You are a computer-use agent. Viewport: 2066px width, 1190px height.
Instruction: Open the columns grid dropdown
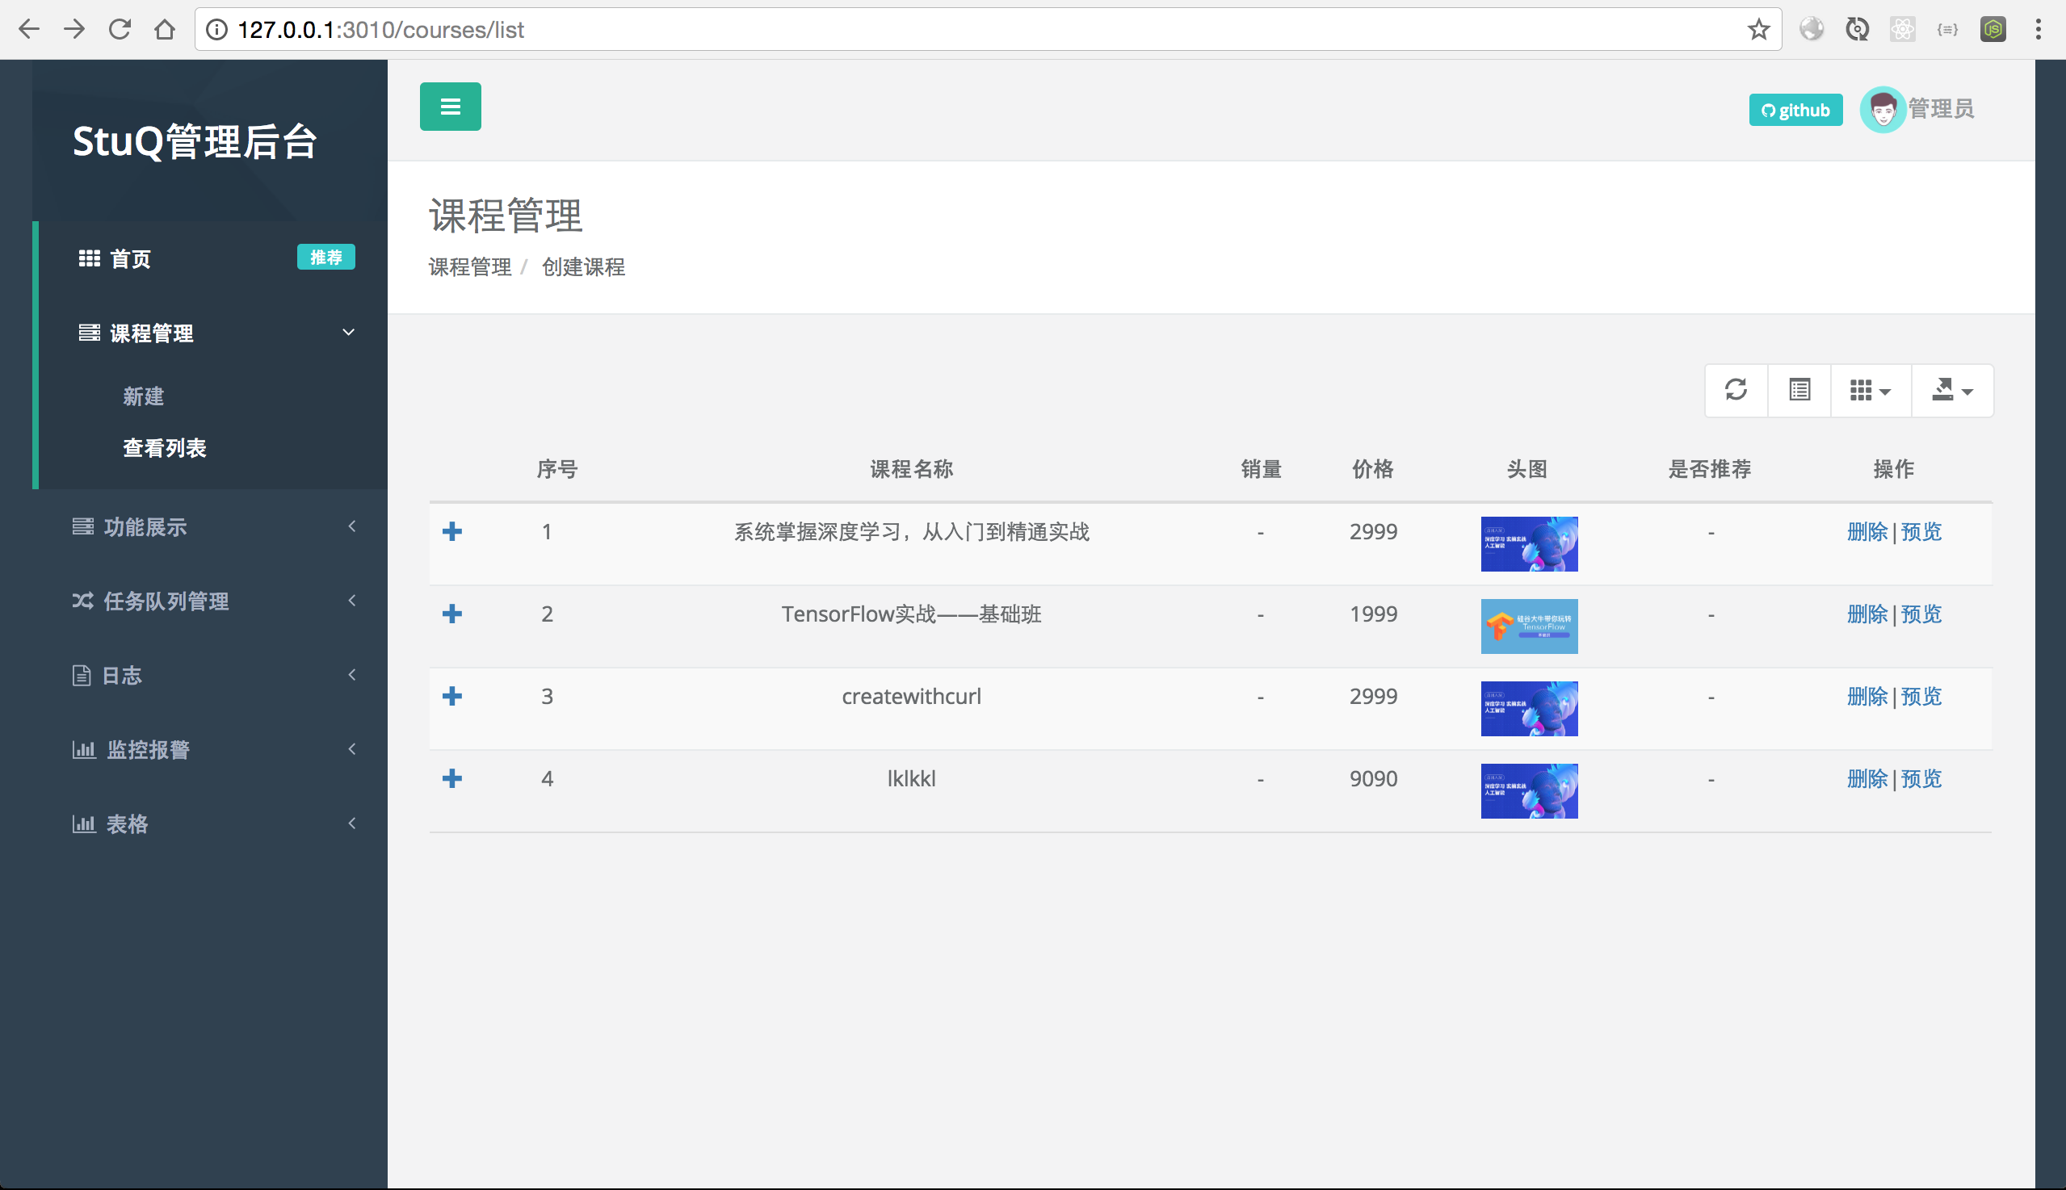(1870, 391)
